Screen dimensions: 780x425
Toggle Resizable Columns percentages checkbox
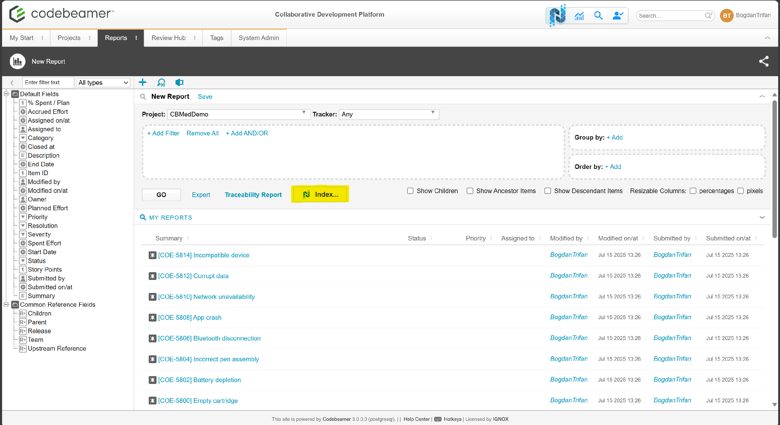tap(693, 191)
